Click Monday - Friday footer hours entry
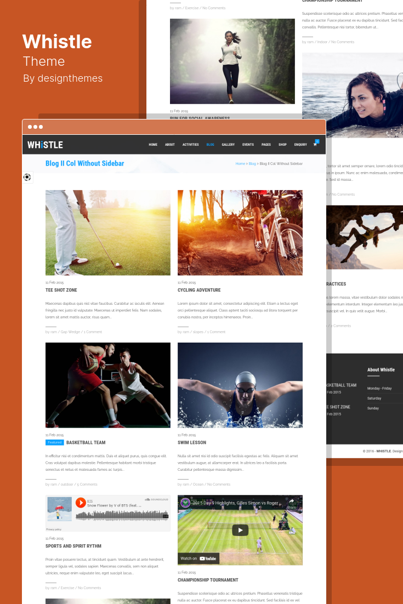Image resolution: width=403 pixels, height=604 pixels. (379, 388)
